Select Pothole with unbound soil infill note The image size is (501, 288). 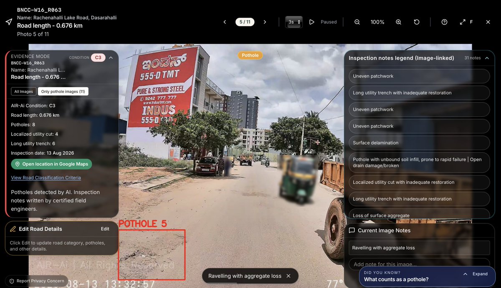(419, 163)
